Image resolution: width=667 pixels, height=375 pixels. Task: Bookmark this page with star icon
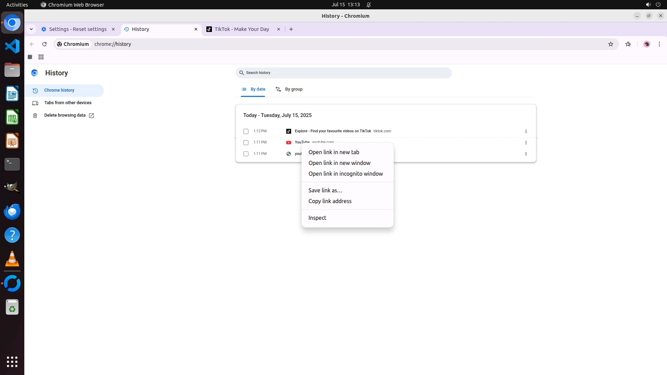coord(611,44)
